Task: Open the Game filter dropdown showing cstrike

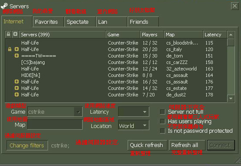Action: pyautogui.click(x=55, y=112)
